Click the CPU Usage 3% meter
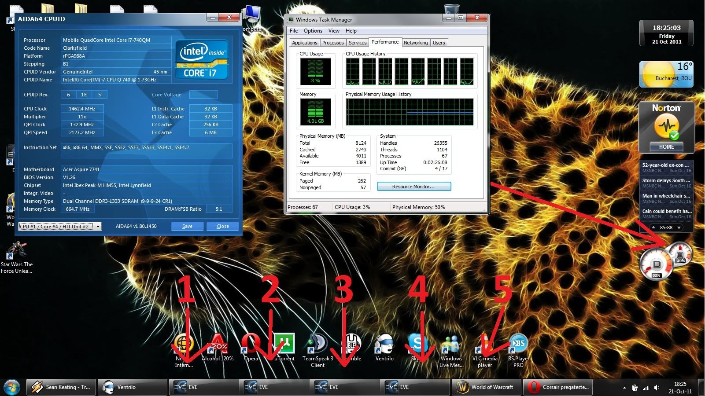This screenshot has width=705, height=396. (315, 71)
